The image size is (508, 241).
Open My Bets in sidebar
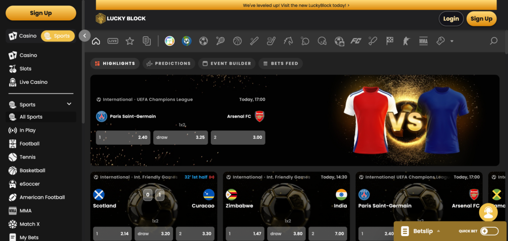pos(41,237)
